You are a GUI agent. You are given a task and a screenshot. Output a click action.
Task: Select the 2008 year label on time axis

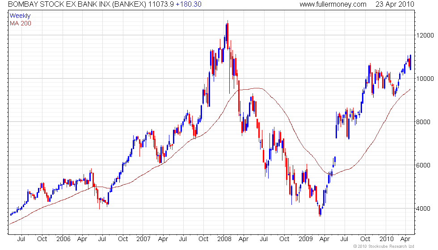[224, 239]
